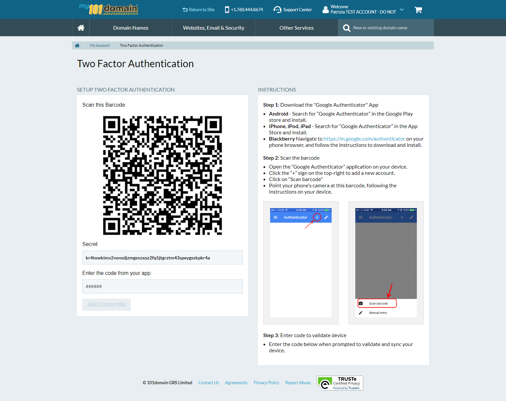Click the user account avatar icon

click(x=325, y=10)
